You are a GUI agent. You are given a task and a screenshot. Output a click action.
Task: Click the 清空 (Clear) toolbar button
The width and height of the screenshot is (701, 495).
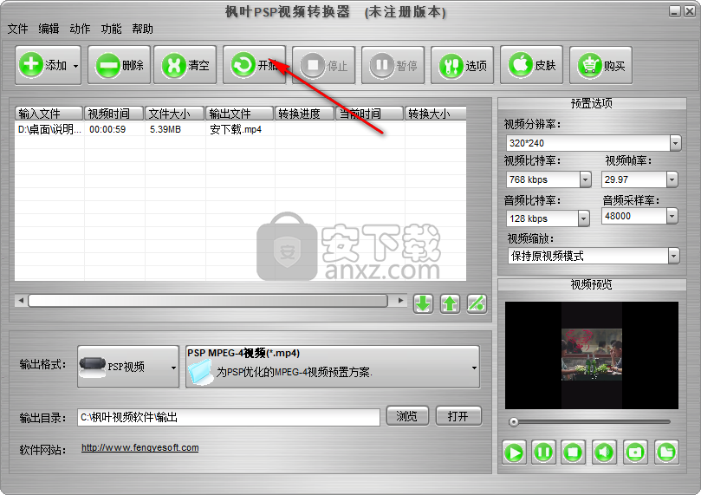pyautogui.click(x=185, y=65)
